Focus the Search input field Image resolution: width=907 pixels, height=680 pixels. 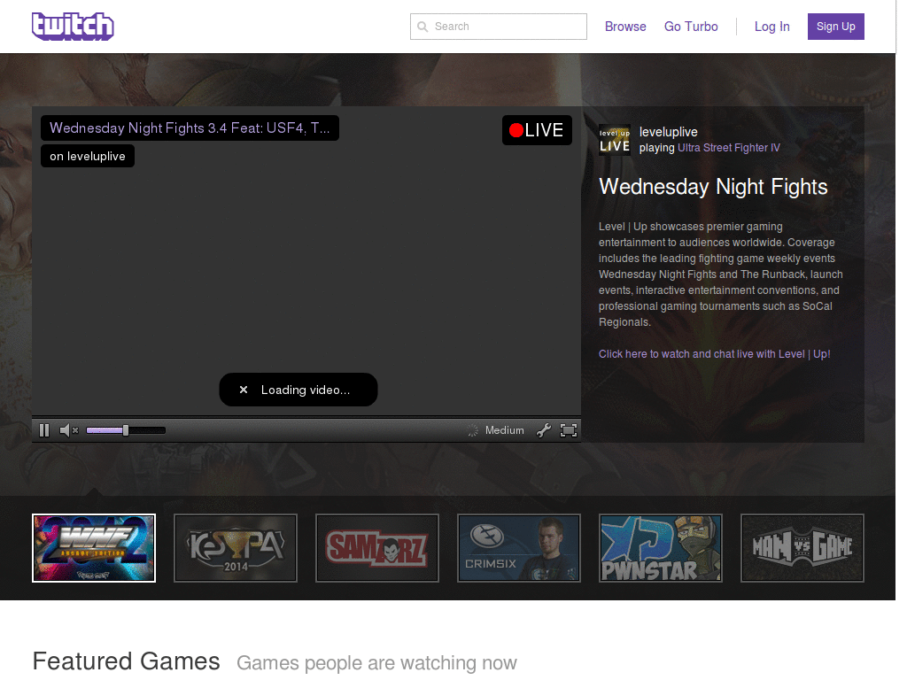tap(499, 27)
